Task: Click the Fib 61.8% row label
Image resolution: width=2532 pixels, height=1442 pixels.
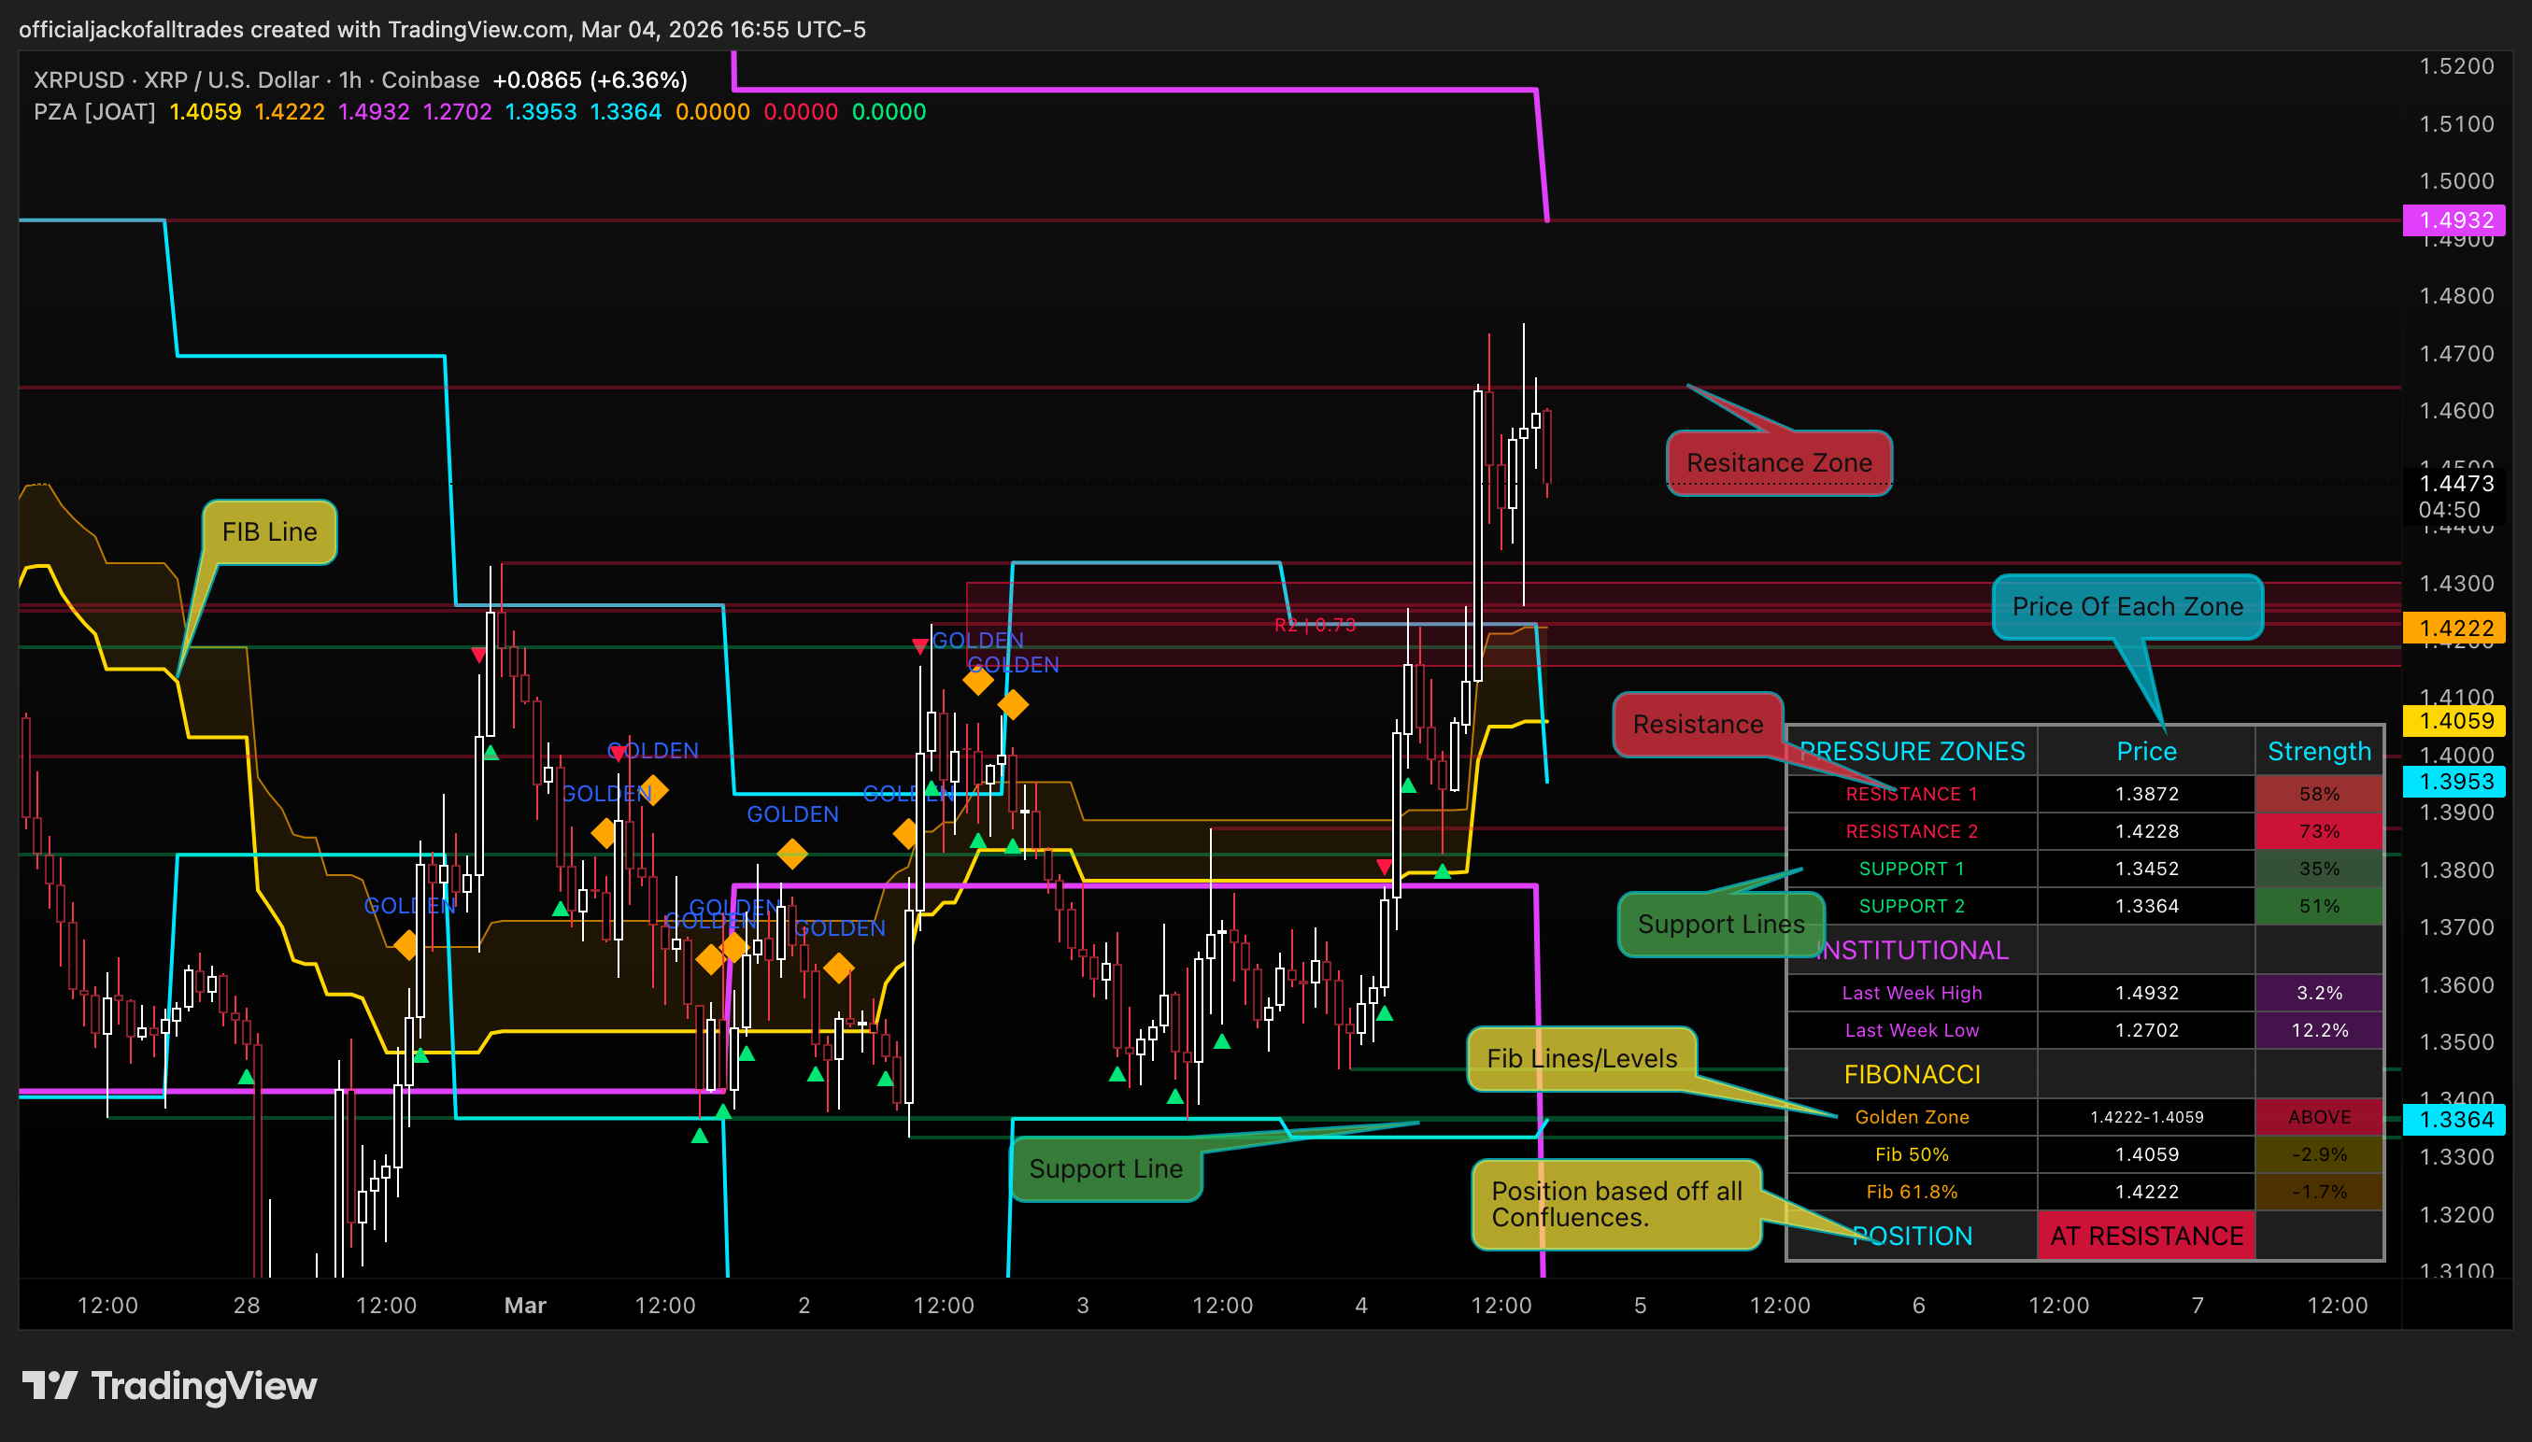Action: click(x=1912, y=1193)
